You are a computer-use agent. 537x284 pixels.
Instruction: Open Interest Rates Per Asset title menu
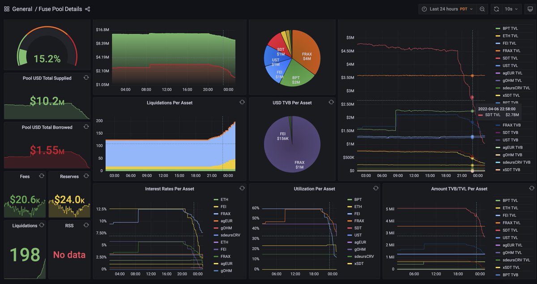coord(170,189)
